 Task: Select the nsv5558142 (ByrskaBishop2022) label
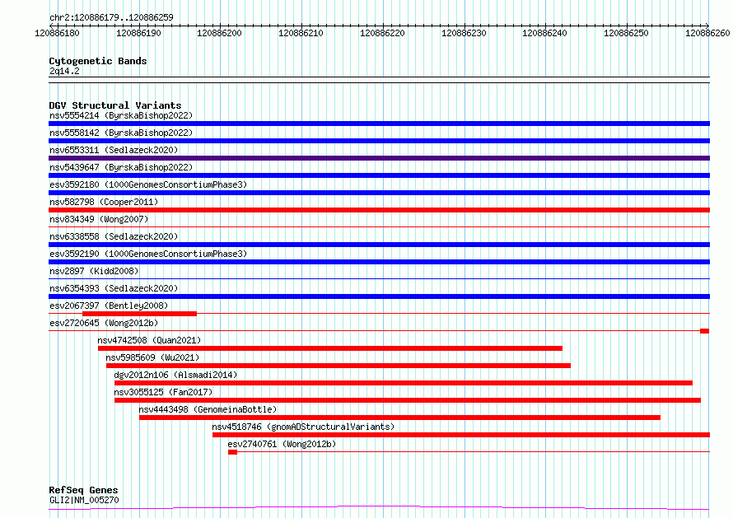point(121,133)
